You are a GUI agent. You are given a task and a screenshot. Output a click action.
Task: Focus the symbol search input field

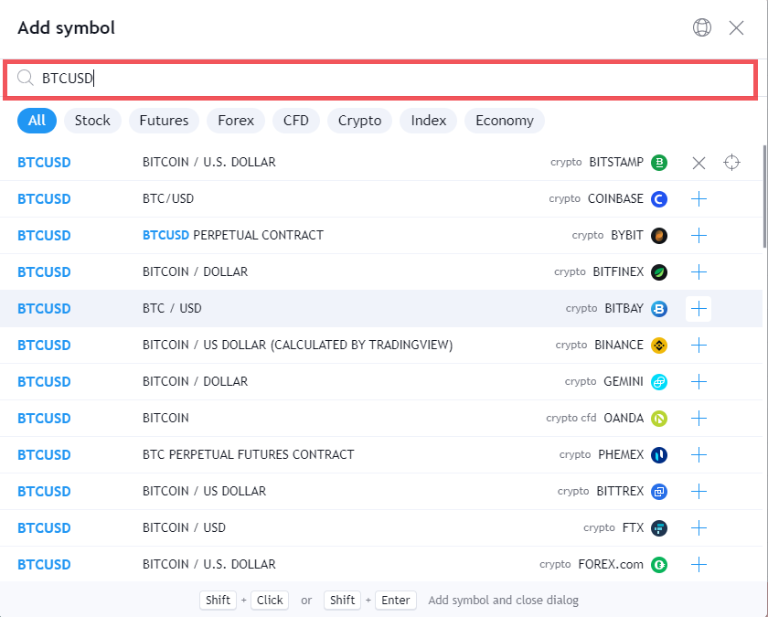[380, 79]
